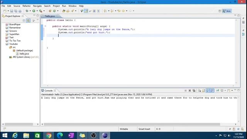
Task: Select the Tic Tac Toe project
Action: [15, 41]
